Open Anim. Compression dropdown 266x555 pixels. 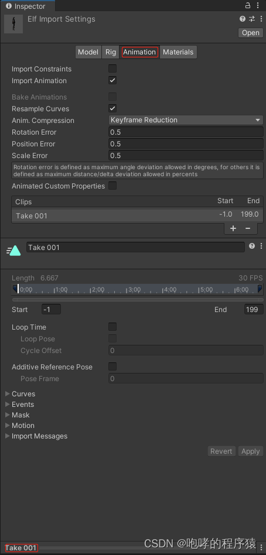click(x=186, y=120)
